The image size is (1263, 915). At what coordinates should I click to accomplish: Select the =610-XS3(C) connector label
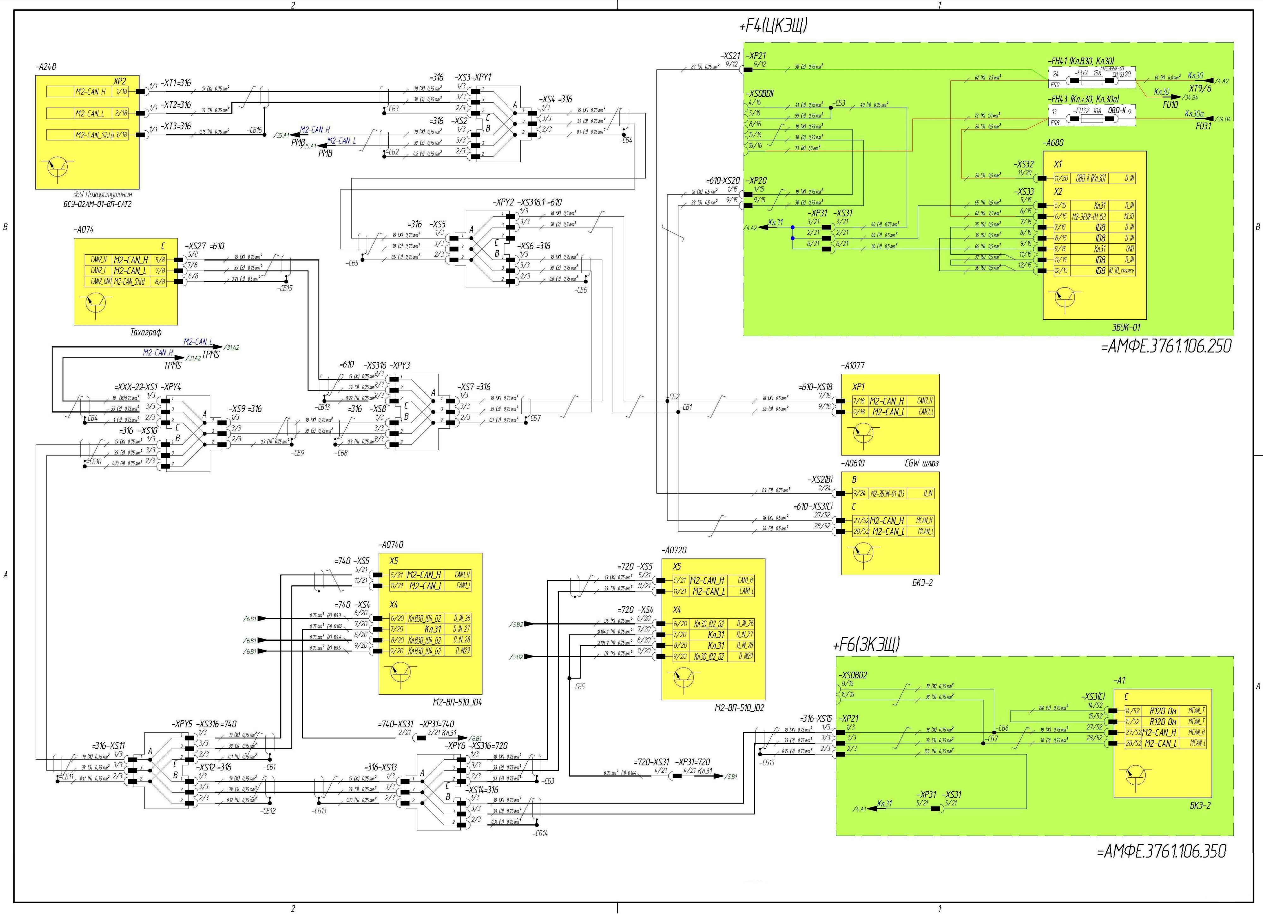[x=812, y=507]
